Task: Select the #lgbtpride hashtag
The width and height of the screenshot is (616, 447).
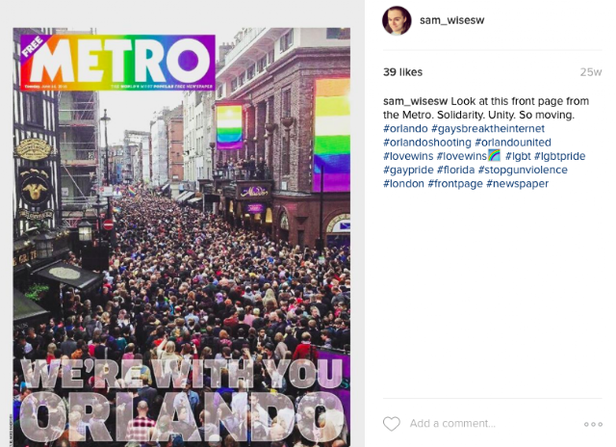Action: (x=559, y=156)
